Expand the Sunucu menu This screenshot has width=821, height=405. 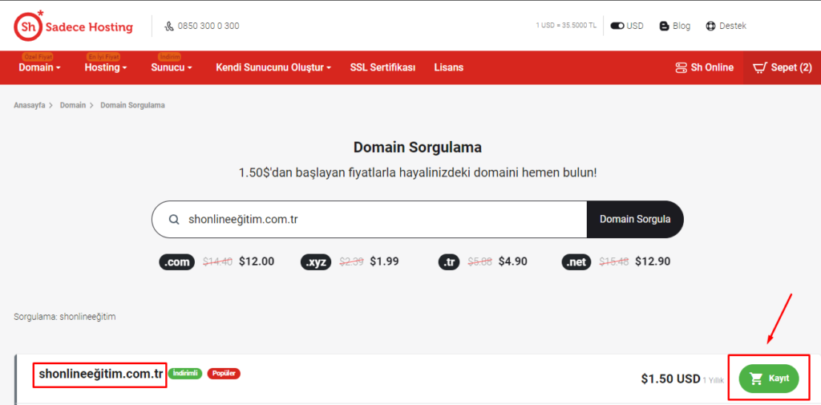coord(172,67)
